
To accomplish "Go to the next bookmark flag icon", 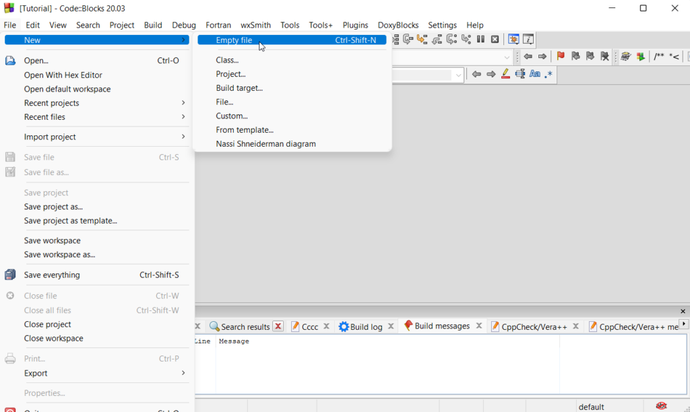I will 590,57.
